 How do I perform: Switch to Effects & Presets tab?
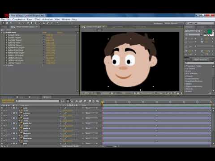[200, 60]
